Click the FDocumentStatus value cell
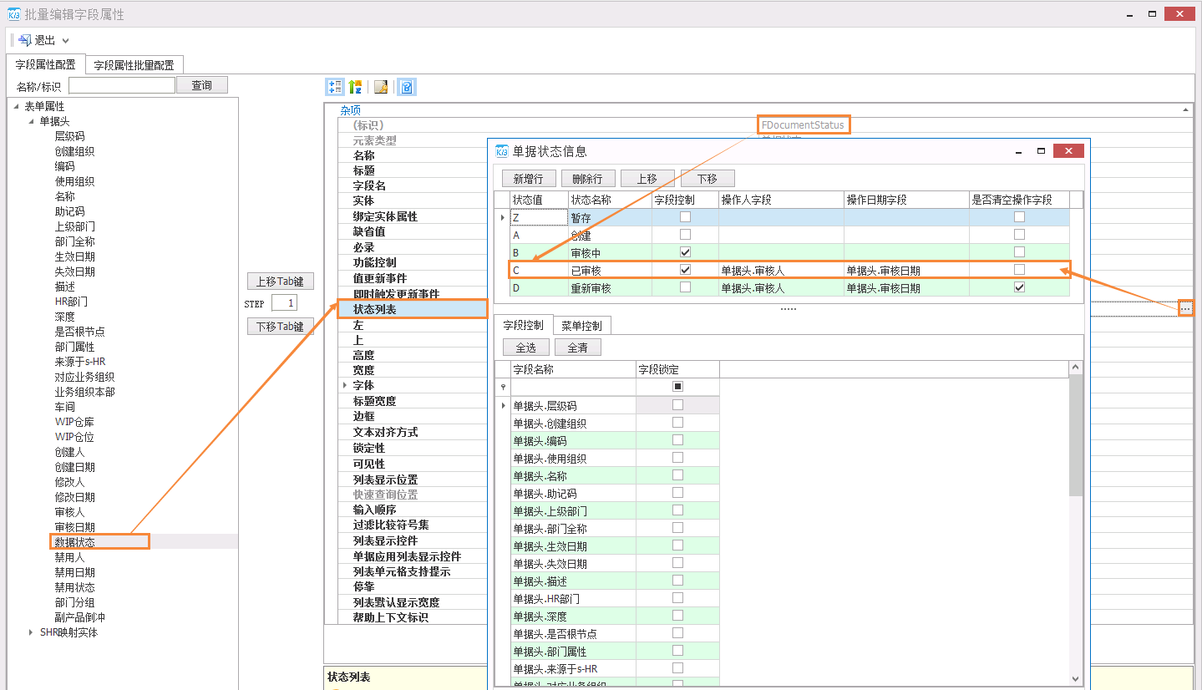 pyautogui.click(x=804, y=124)
